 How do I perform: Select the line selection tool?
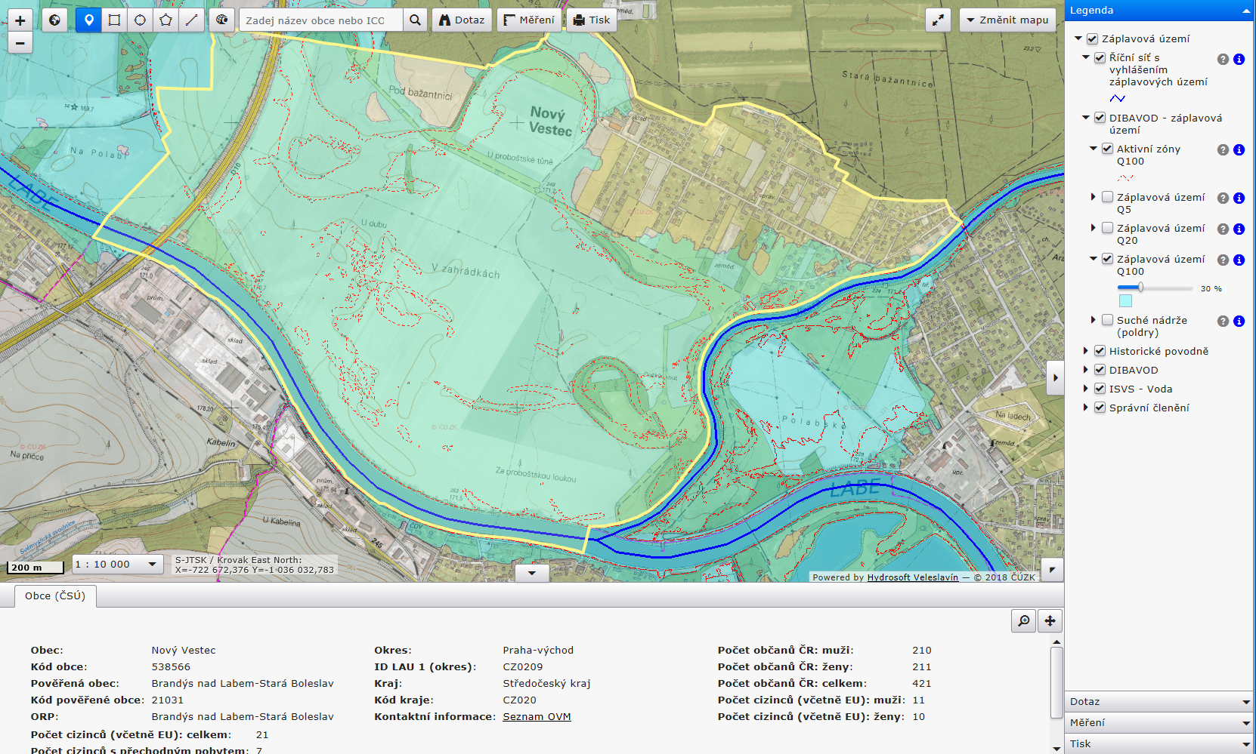click(192, 20)
